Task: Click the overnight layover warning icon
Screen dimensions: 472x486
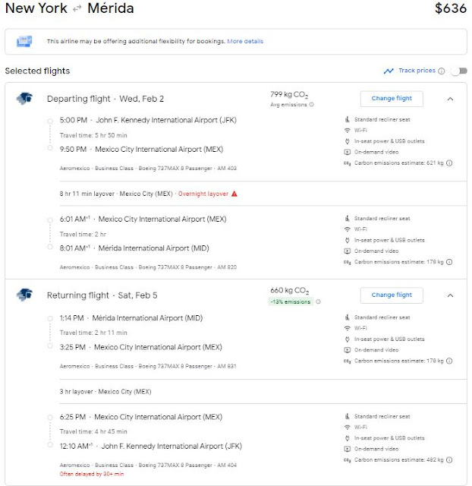Action: pyautogui.click(x=234, y=194)
